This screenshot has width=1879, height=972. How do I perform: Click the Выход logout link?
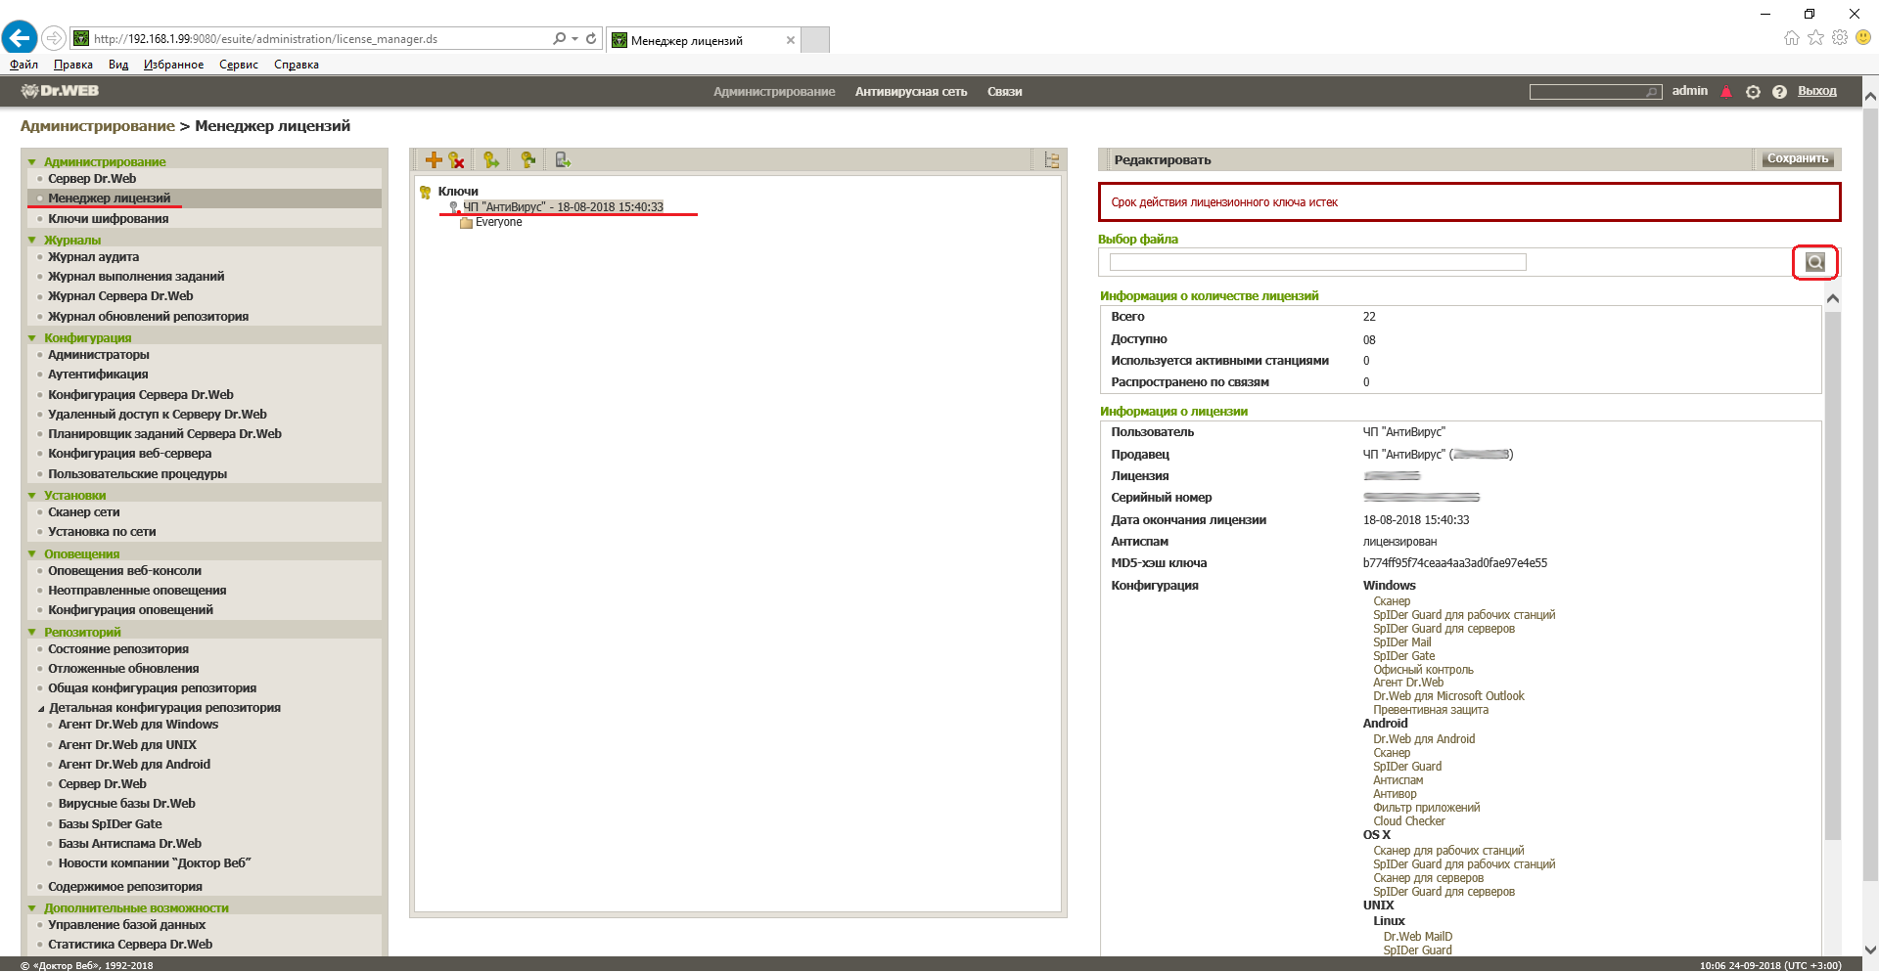[x=1816, y=91]
